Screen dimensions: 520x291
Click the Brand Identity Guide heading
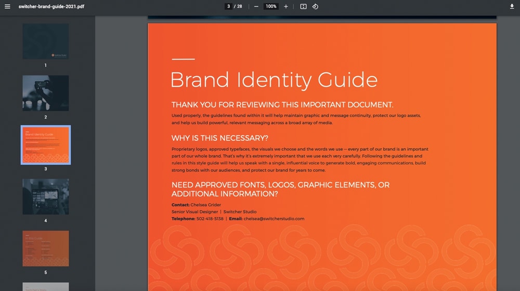pos(274,80)
